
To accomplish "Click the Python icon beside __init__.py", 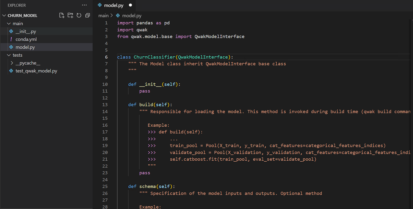I will click(11, 31).
